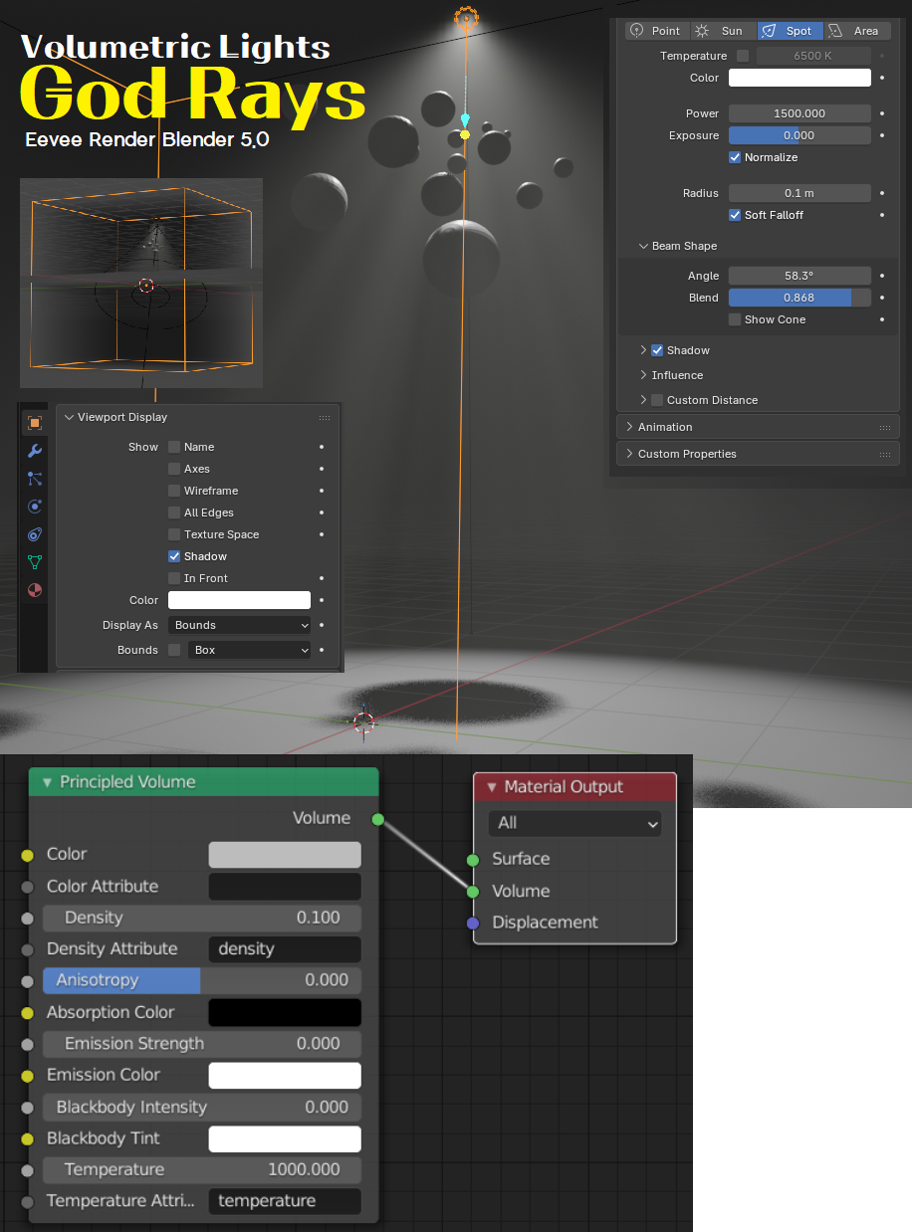This screenshot has height=1232, width=912.
Task: Enable the Show Cone checkbox
Action: point(735,319)
